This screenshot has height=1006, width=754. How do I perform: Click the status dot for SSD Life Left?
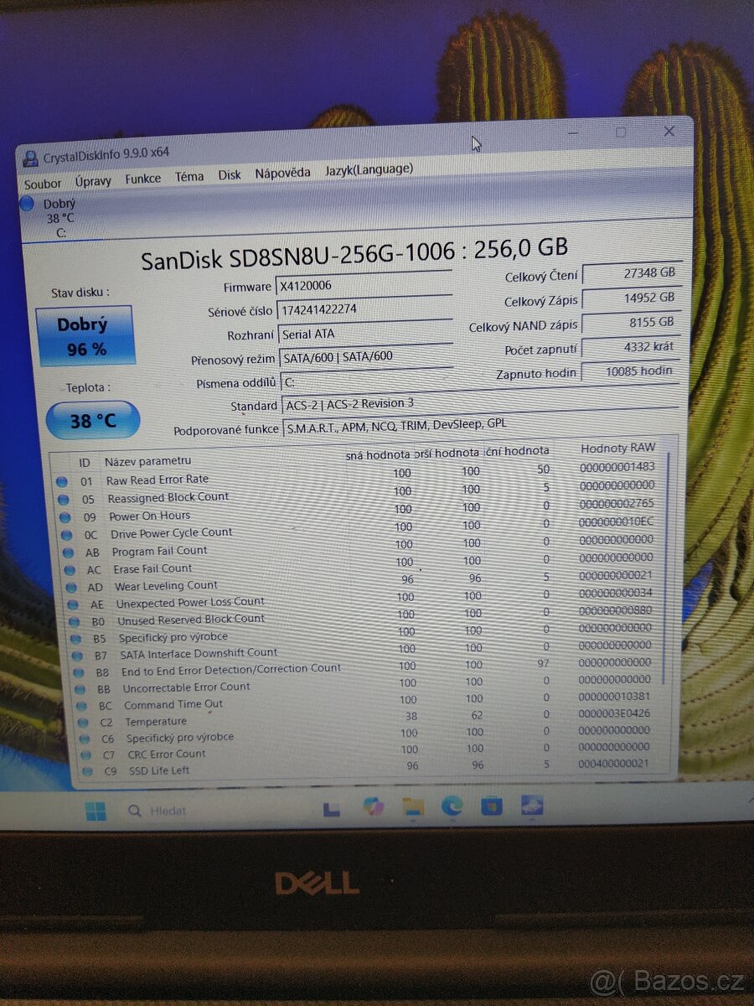(86, 771)
